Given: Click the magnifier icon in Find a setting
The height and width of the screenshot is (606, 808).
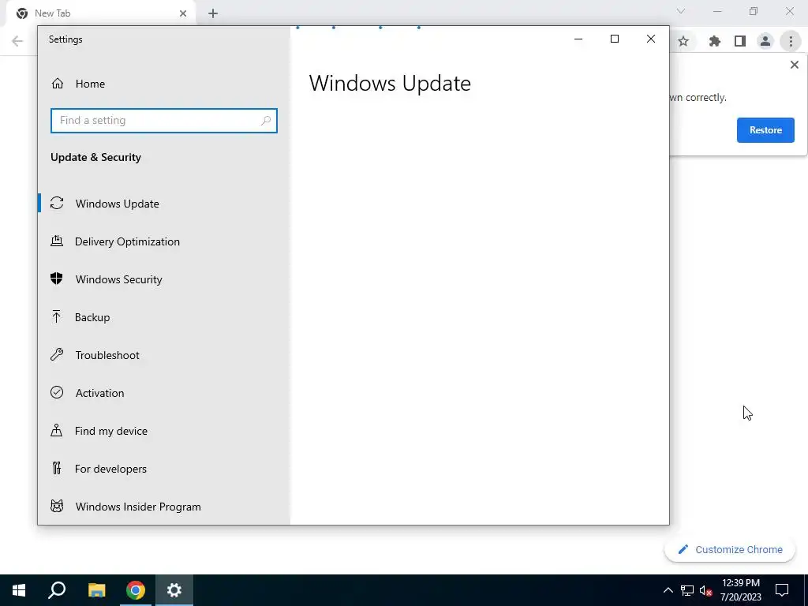Looking at the screenshot, I should click(x=266, y=121).
